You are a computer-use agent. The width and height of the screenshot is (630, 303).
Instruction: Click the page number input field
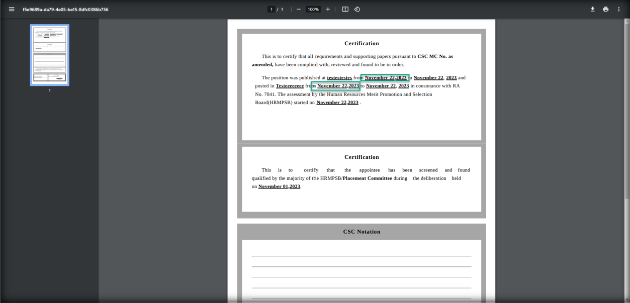coord(272,9)
